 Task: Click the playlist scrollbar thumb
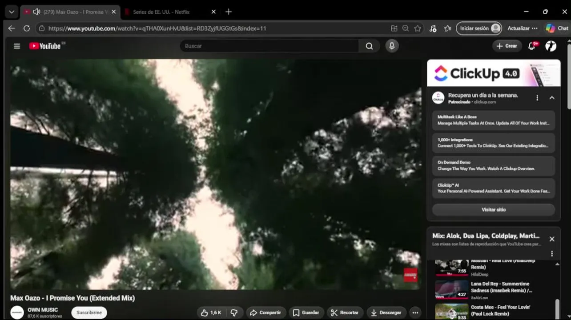(x=557, y=309)
